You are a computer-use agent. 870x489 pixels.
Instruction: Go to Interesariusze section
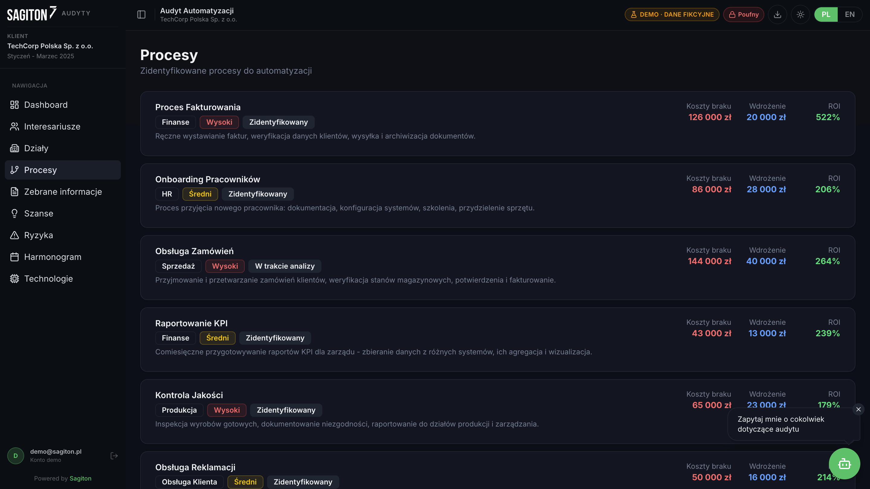coord(63,126)
